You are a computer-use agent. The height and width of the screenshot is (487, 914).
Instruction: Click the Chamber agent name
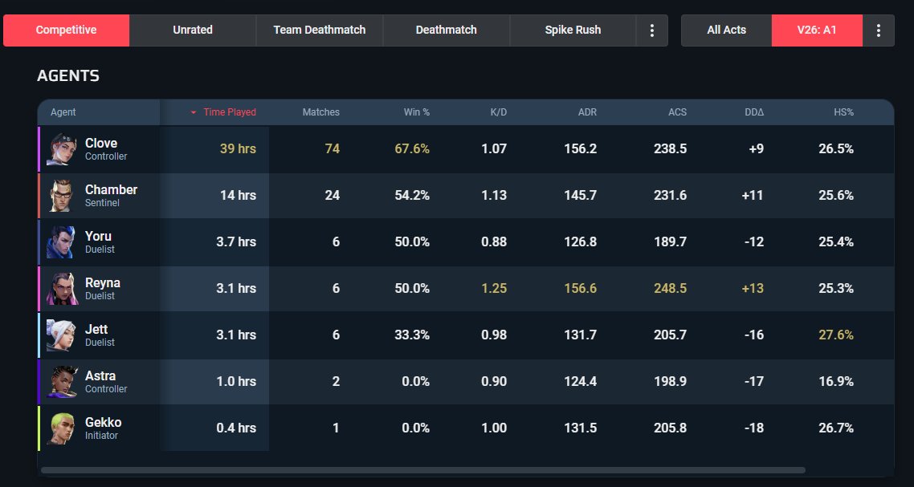112,190
